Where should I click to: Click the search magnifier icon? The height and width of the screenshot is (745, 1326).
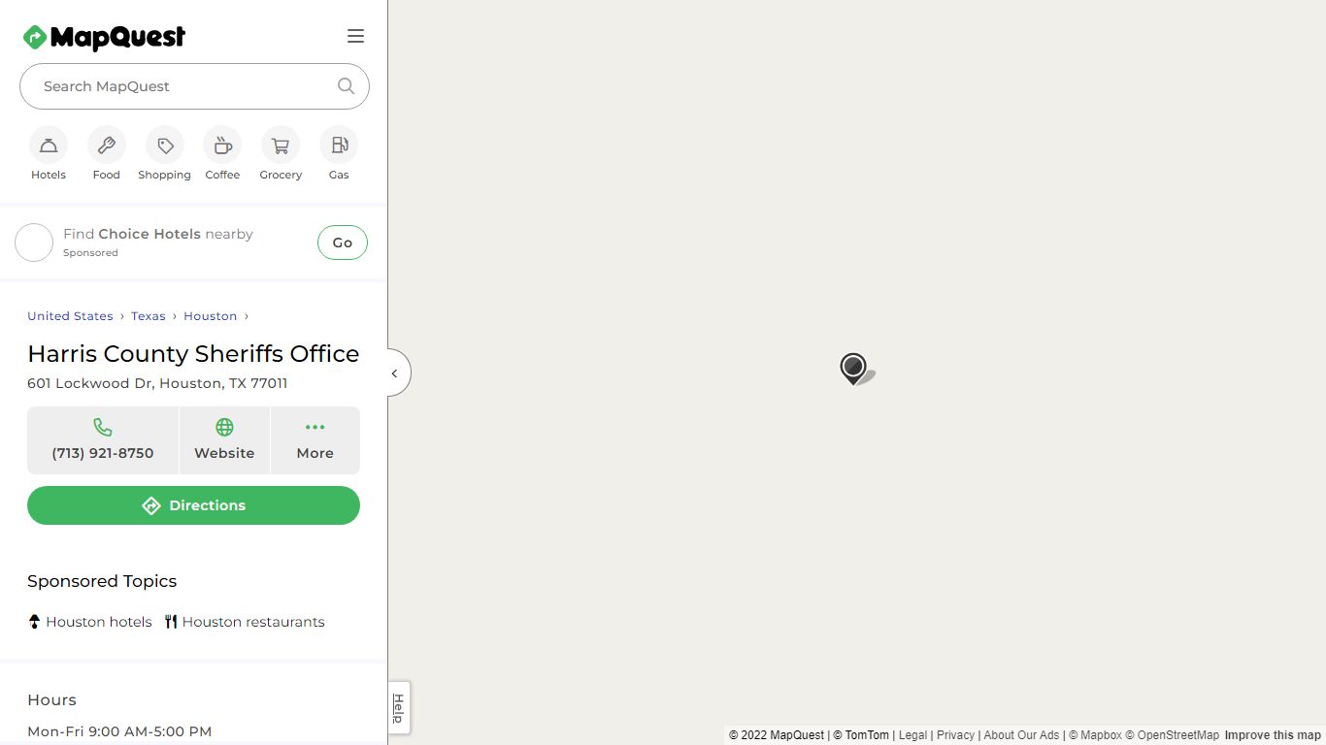pyautogui.click(x=346, y=85)
